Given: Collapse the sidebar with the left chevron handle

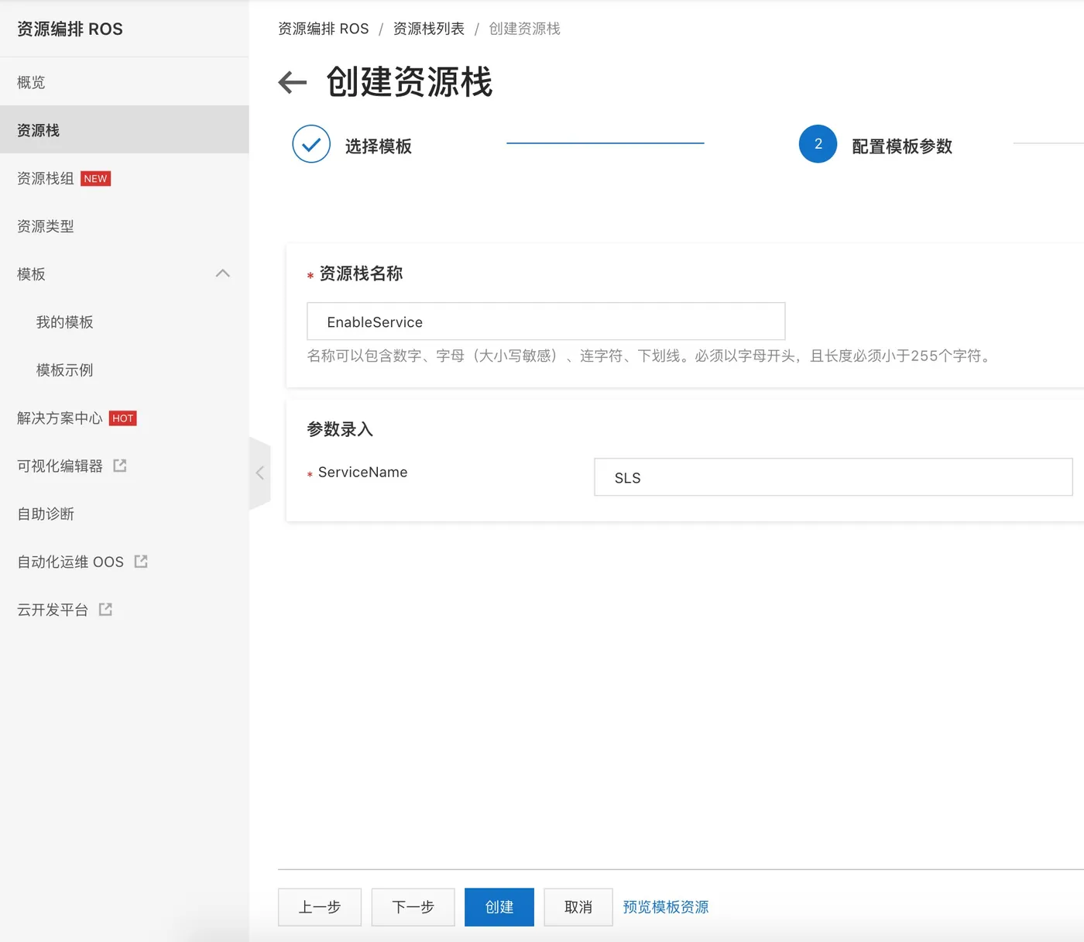Looking at the screenshot, I should [x=260, y=473].
